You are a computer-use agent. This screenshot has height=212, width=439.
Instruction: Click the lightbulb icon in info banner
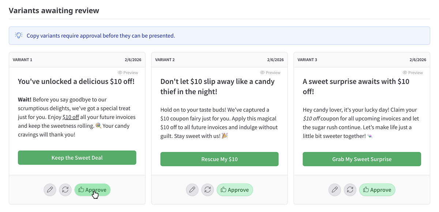[x=19, y=35]
